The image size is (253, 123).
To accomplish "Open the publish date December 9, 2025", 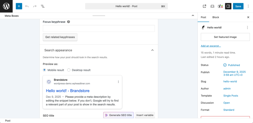I will (235, 73).
